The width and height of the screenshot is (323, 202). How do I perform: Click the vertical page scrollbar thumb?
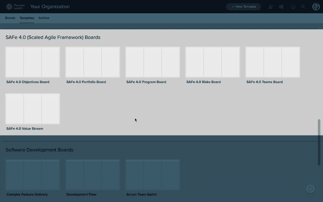(x=319, y=142)
